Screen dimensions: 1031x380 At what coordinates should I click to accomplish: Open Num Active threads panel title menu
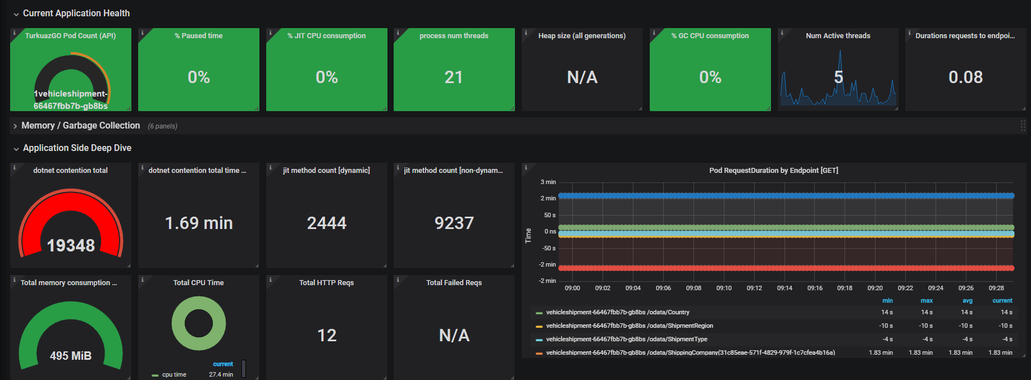838,35
